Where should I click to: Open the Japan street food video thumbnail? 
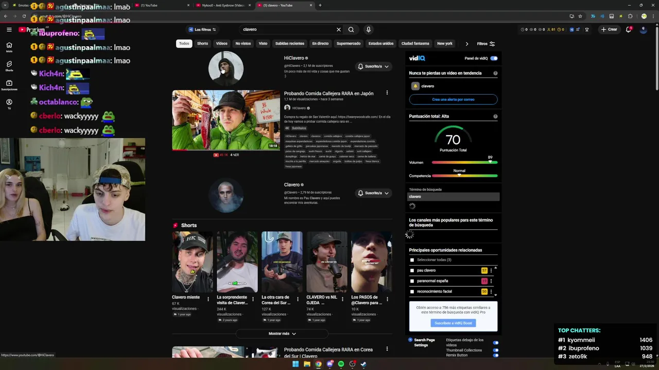(226, 120)
